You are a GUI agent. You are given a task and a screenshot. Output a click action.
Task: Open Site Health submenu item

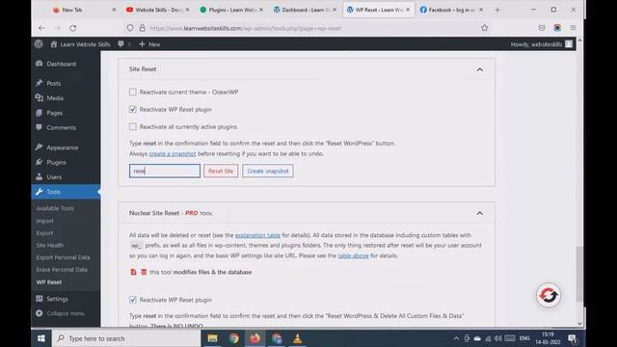(49, 245)
